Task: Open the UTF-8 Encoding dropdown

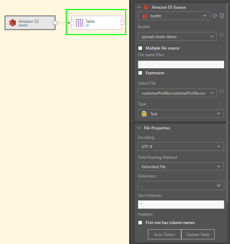Action: pyautogui.click(x=181, y=146)
